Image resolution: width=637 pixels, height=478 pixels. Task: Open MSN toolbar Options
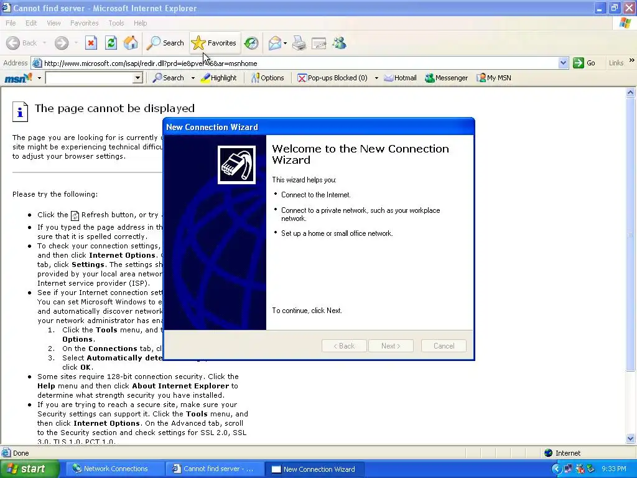tap(267, 78)
